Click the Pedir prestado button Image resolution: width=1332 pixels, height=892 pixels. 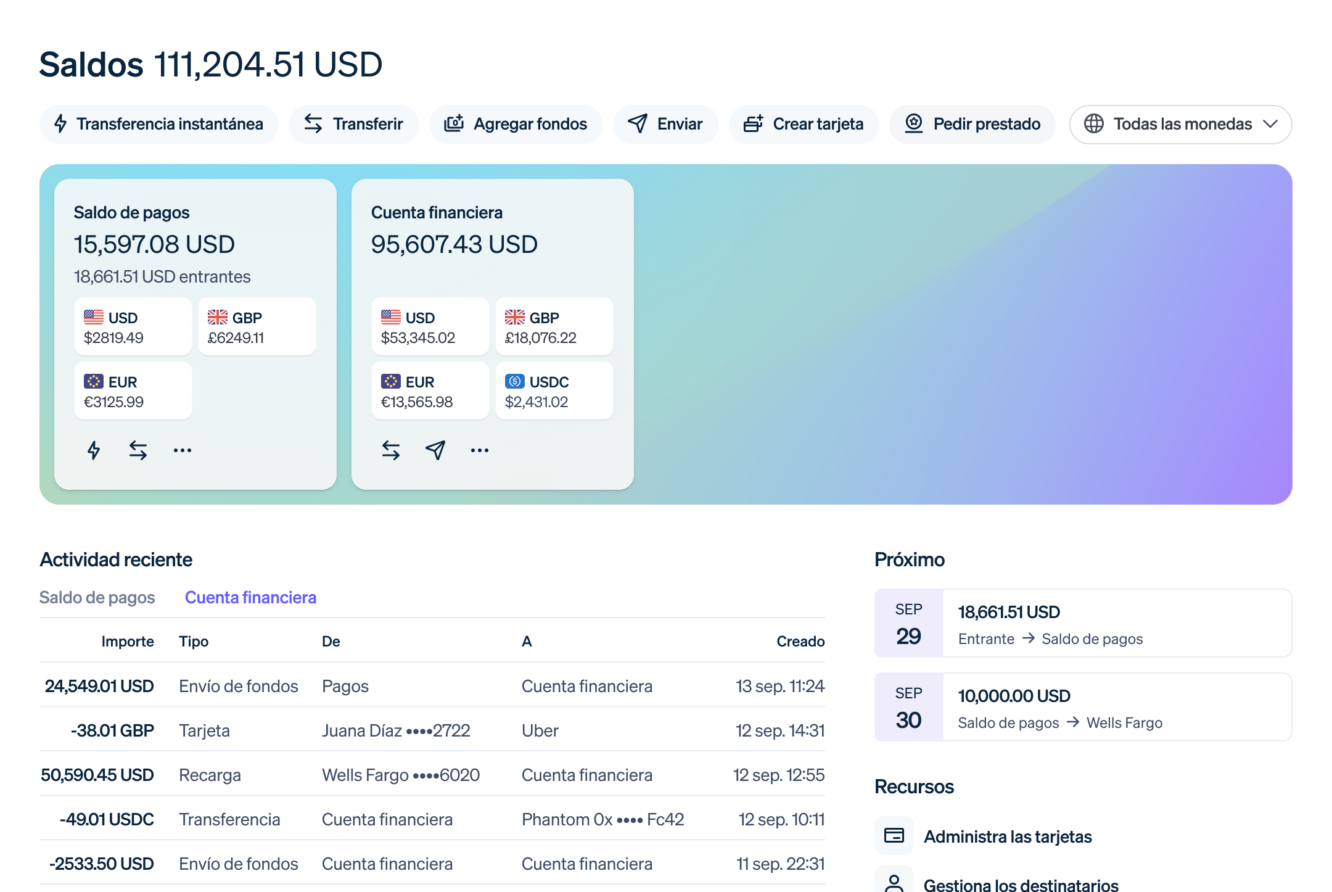tap(972, 124)
